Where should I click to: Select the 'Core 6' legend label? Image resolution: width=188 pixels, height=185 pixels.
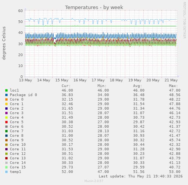17,127
